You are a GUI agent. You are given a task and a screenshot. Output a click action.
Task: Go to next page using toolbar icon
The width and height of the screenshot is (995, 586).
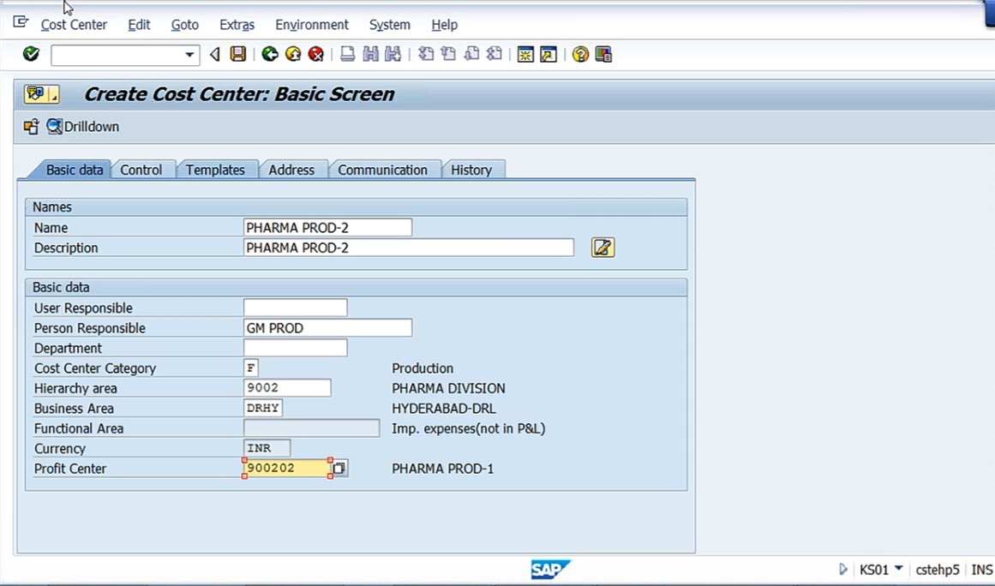[x=471, y=55]
